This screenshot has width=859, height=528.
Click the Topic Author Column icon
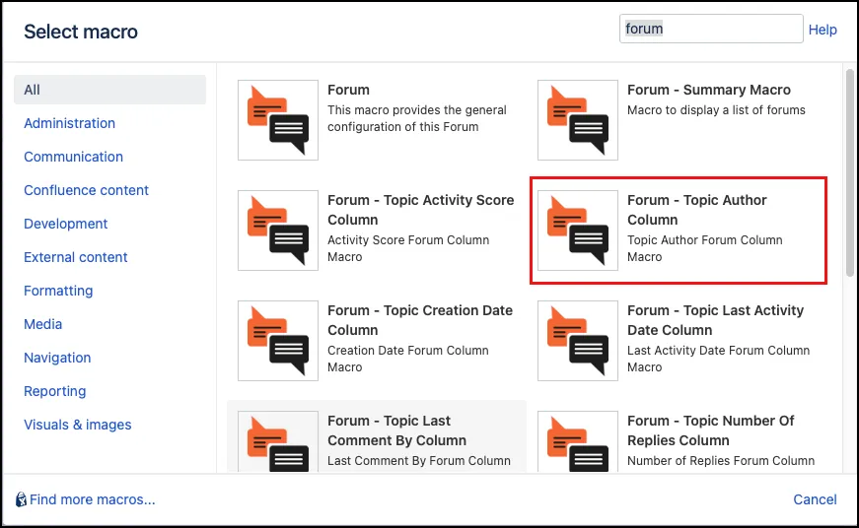[x=577, y=231]
